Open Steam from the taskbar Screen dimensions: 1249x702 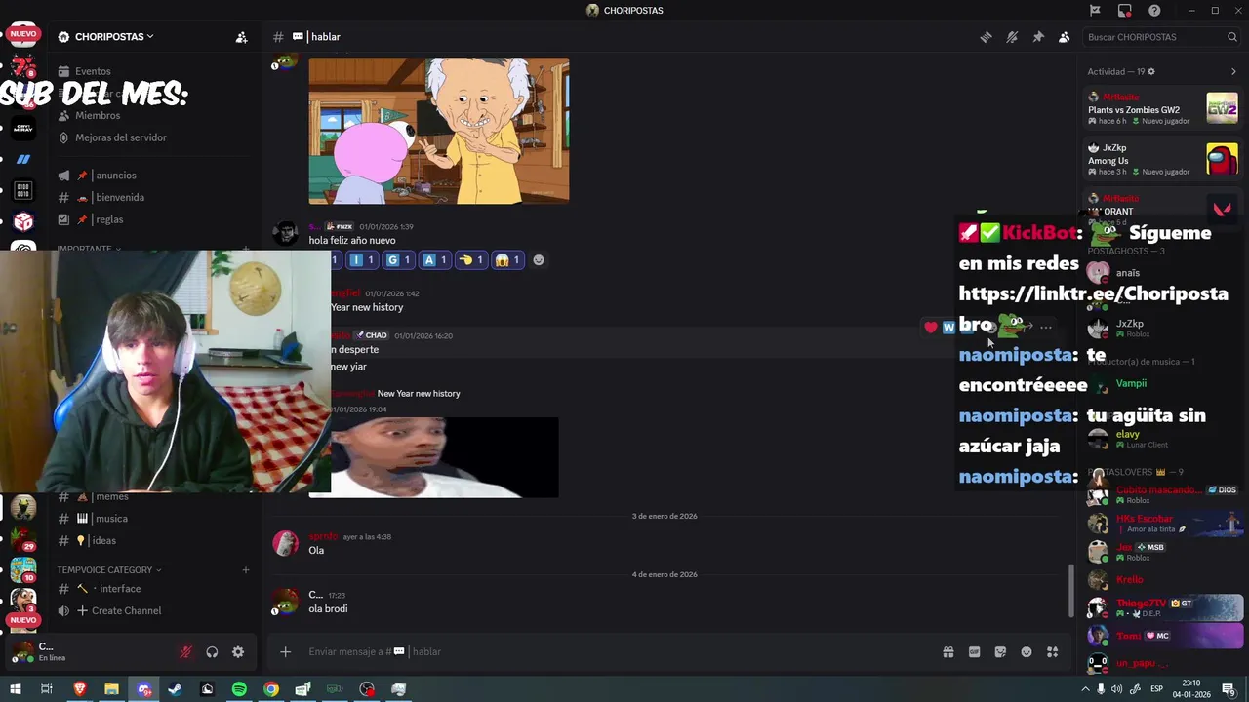point(175,689)
